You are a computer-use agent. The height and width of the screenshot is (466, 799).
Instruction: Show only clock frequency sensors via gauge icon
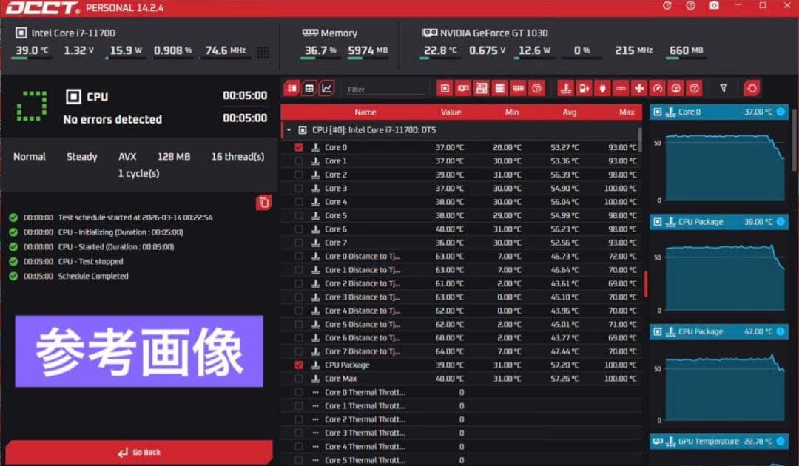(x=658, y=89)
